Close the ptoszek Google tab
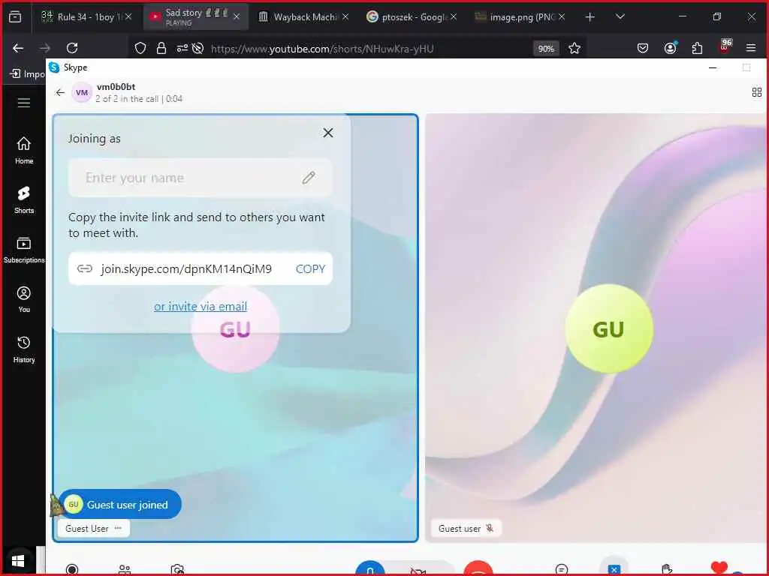Image resolution: width=769 pixels, height=576 pixels. [454, 16]
